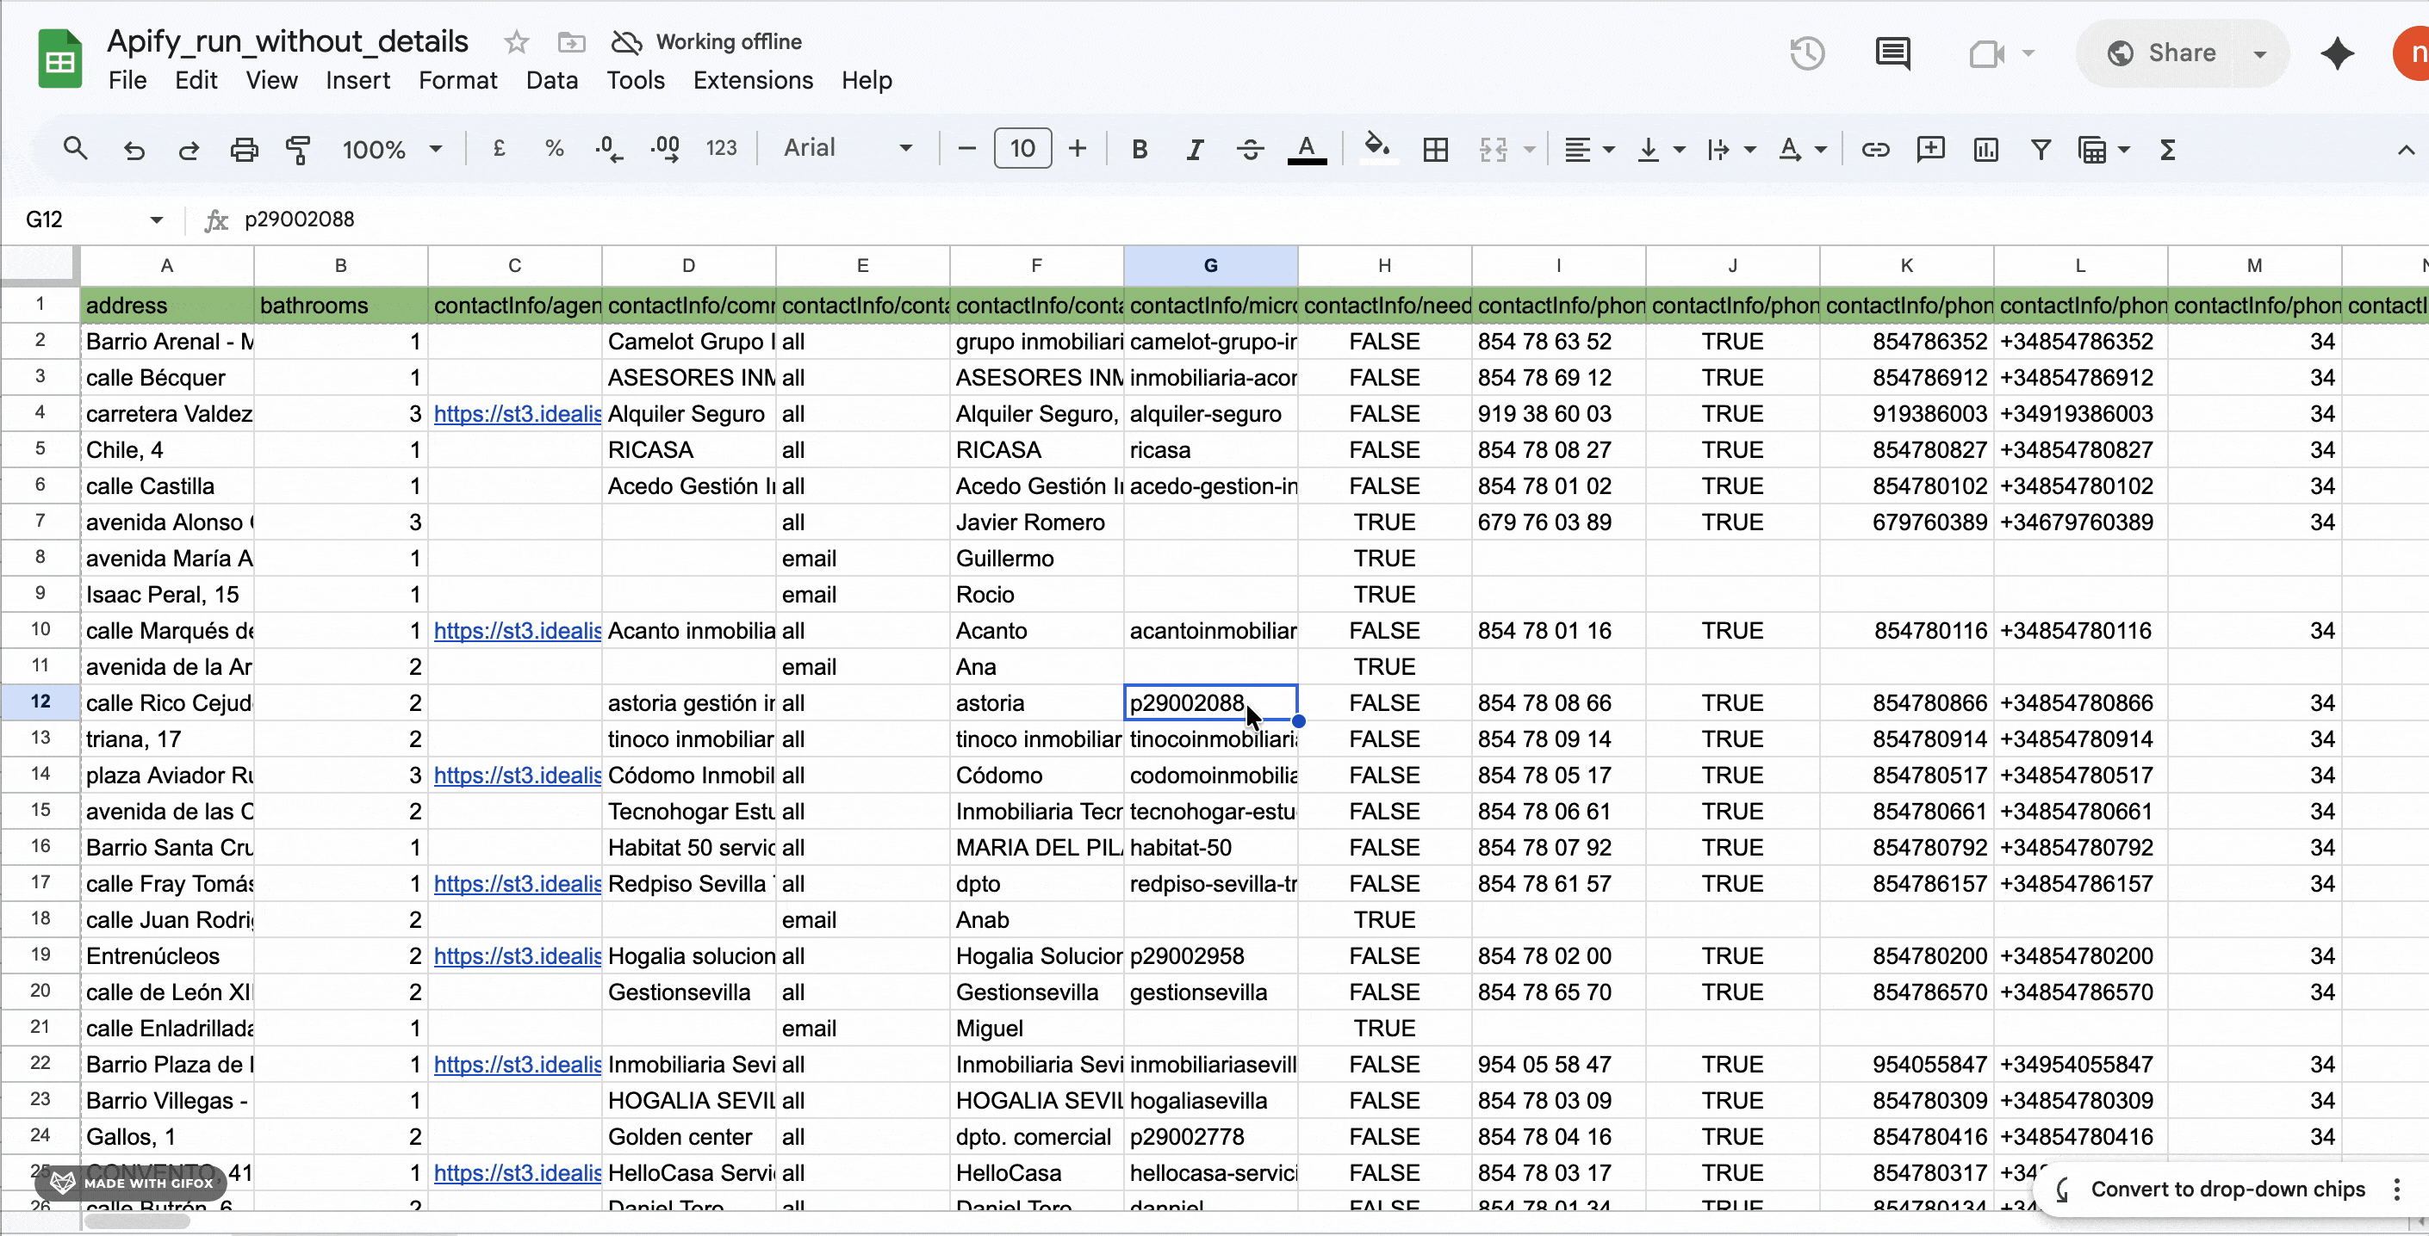Click the Move to folder icon
Screen dimensions: 2429x1236
click(571, 42)
